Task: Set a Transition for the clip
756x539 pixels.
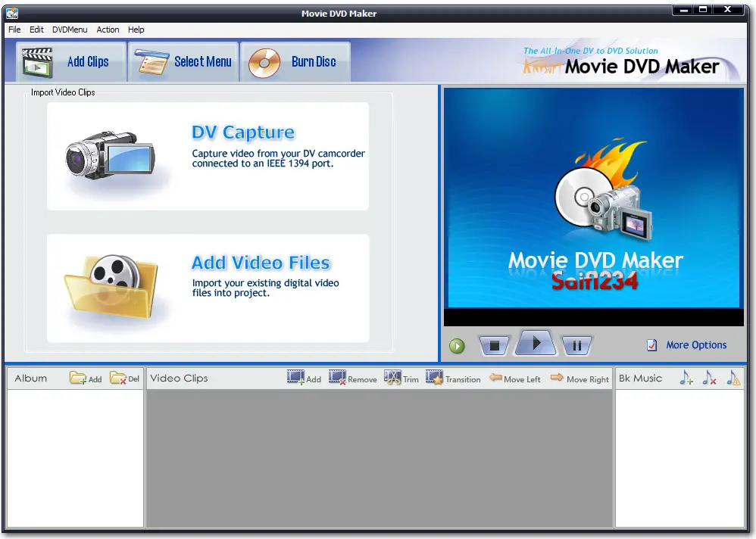Action: pos(453,378)
